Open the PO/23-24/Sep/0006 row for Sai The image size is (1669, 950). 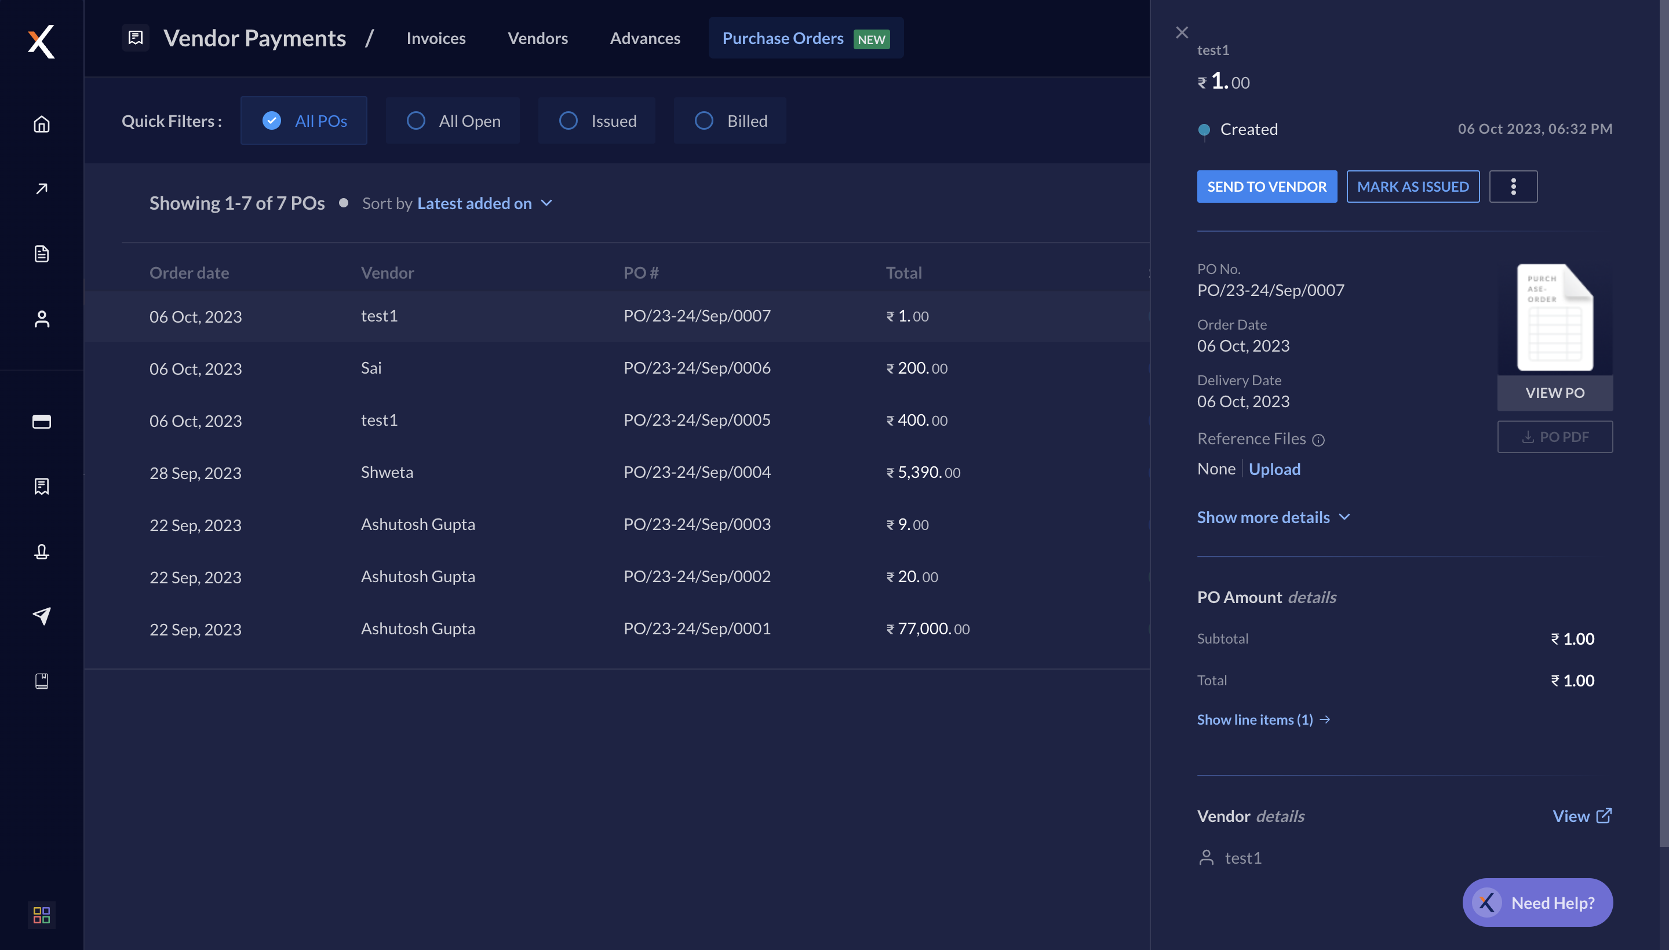(617, 368)
